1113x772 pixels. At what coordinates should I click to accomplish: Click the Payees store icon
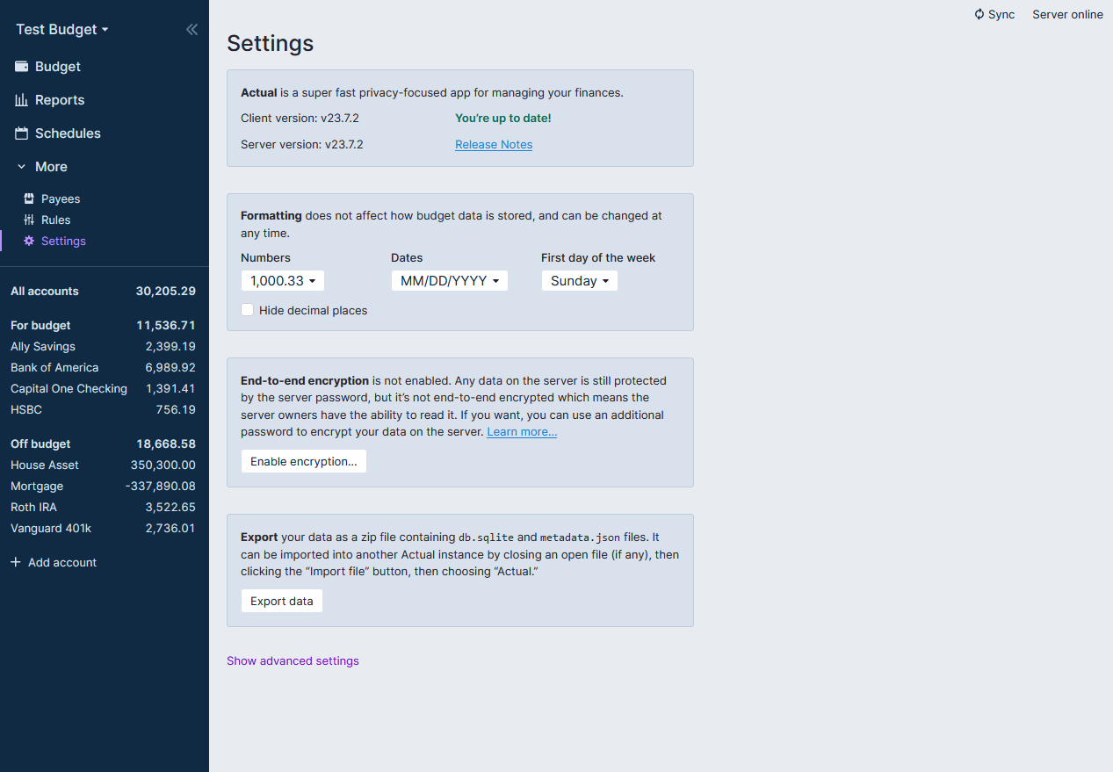pyautogui.click(x=29, y=199)
